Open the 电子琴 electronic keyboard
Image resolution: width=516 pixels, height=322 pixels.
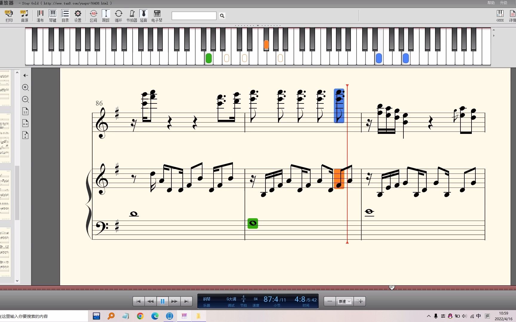(157, 16)
